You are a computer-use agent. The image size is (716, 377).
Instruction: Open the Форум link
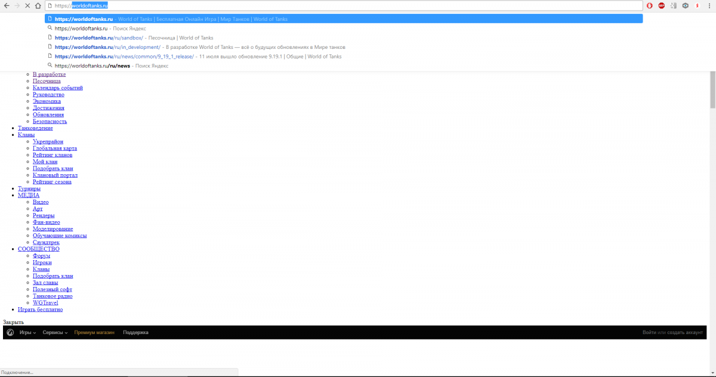point(41,256)
